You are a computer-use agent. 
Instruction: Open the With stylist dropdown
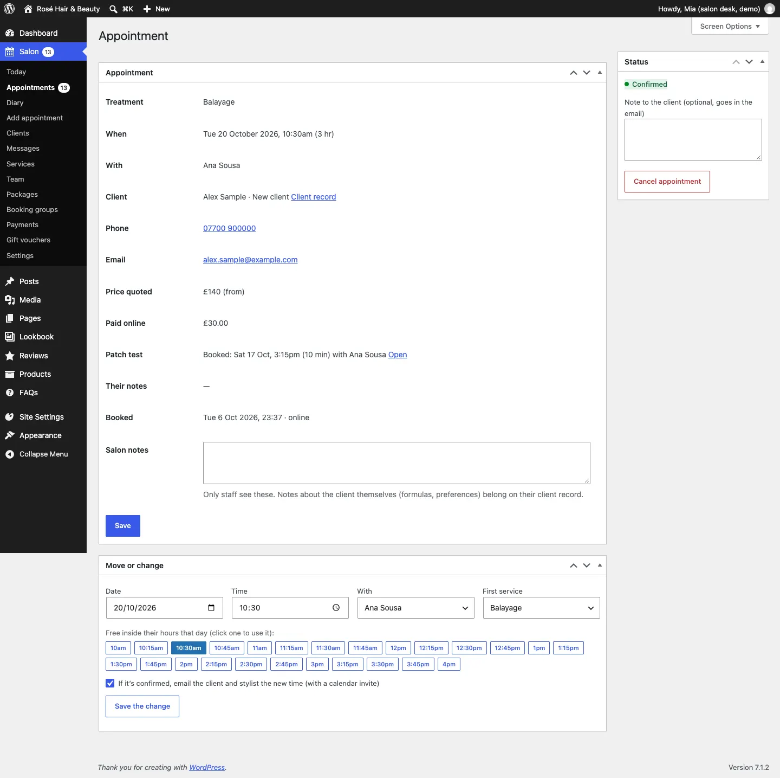[x=415, y=608]
